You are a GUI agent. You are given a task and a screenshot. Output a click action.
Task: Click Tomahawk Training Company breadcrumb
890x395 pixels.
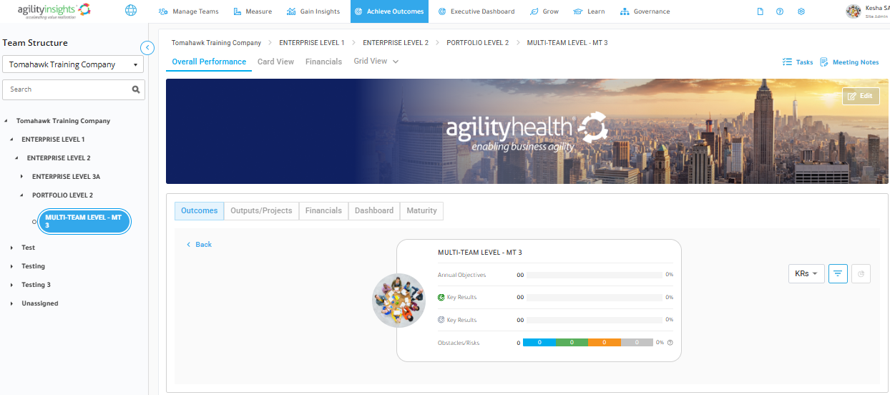216,43
